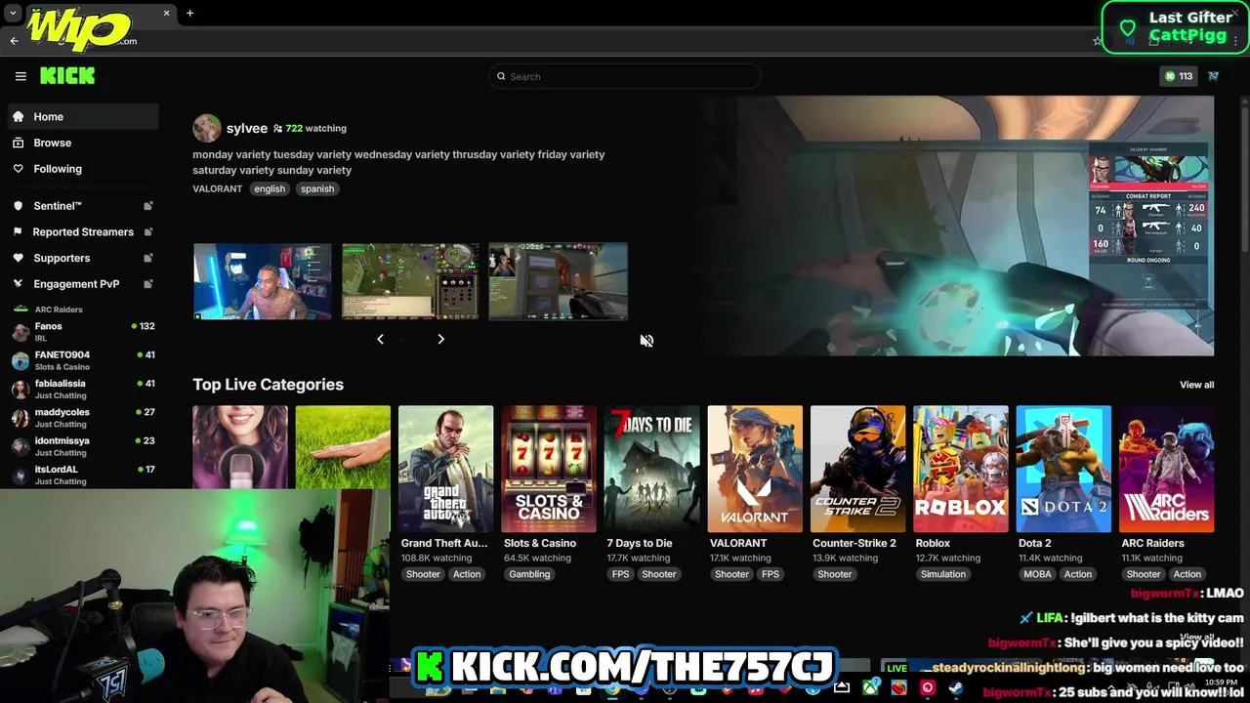1250x703 pixels.
Task: Open the Counter-Strike 2 category card
Action: click(x=857, y=469)
